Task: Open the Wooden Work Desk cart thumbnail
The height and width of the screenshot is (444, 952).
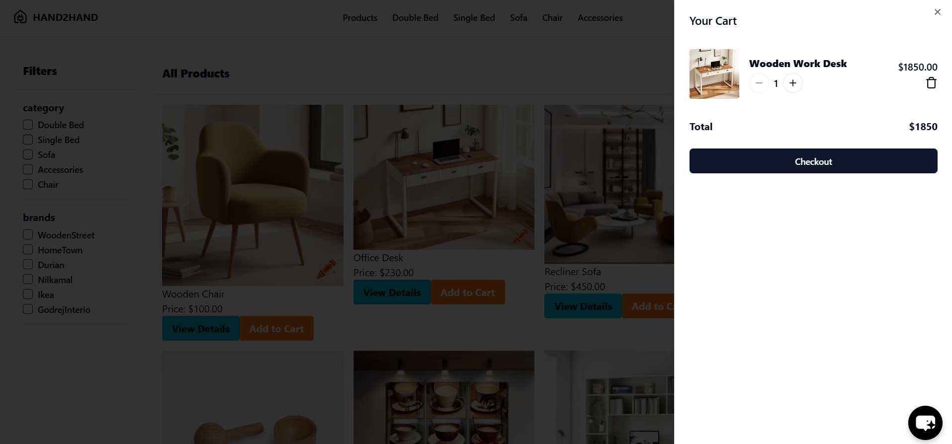Action: [714, 74]
